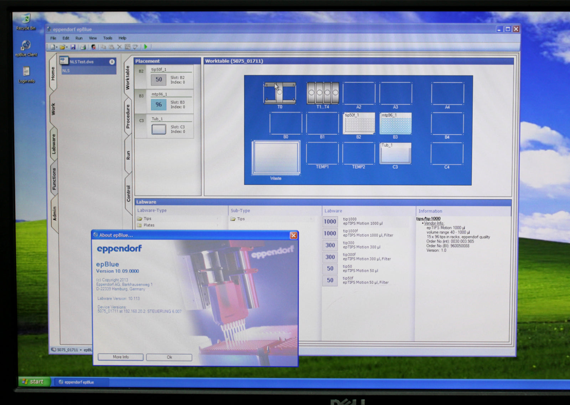Select tip1000f labware 1000 icon
The width and height of the screenshot is (570, 405).
(330, 234)
